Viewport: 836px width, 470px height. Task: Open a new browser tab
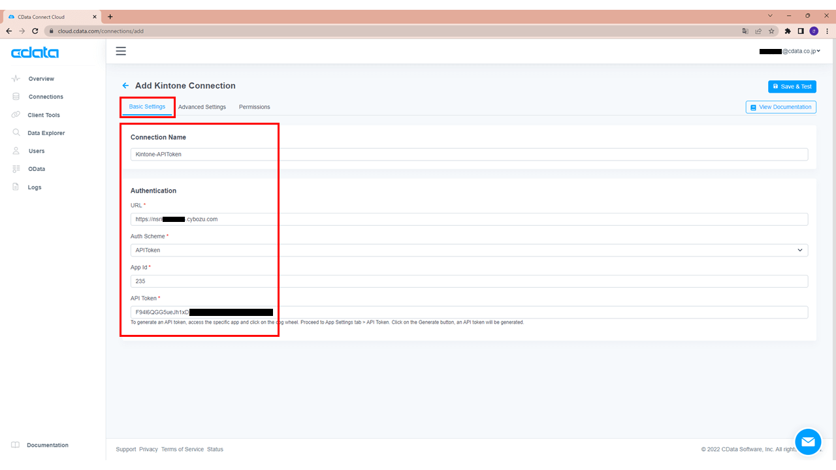click(110, 16)
